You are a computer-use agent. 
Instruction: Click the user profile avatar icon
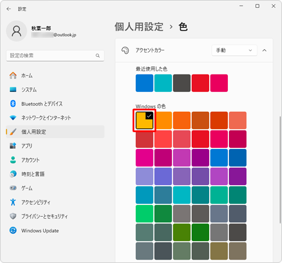pyautogui.click(x=16, y=31)
